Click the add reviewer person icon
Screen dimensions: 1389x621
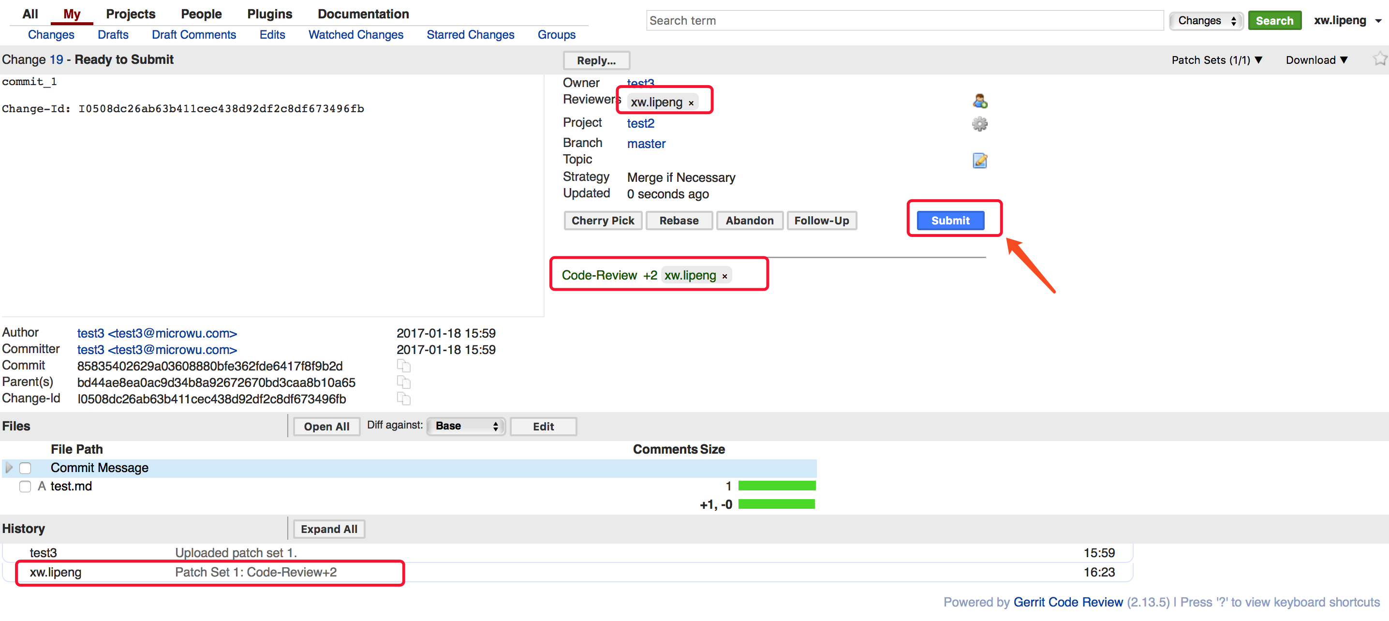(980, 101)
